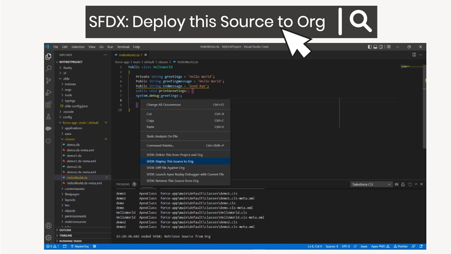Open demo.cls in the explorer
The width and height of the screenshot is (451, 254).
click(x=73, y=145)
